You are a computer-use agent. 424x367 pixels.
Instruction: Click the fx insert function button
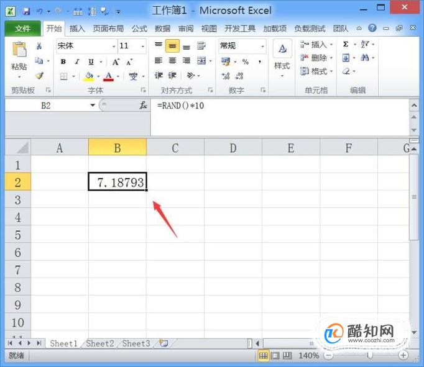pyautogui.click(x=143, y=106)
